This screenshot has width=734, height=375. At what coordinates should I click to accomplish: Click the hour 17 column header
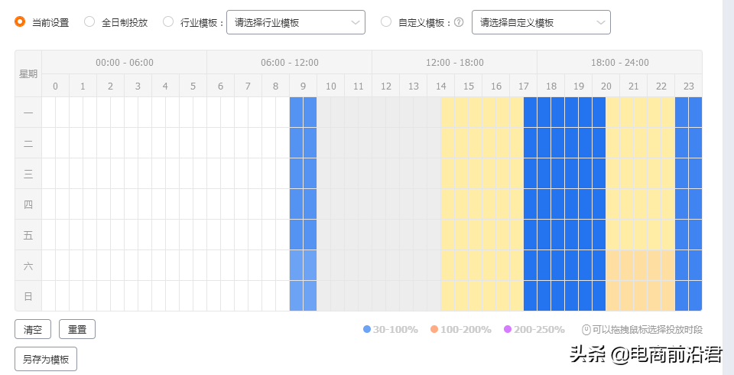tap(523, 86)
